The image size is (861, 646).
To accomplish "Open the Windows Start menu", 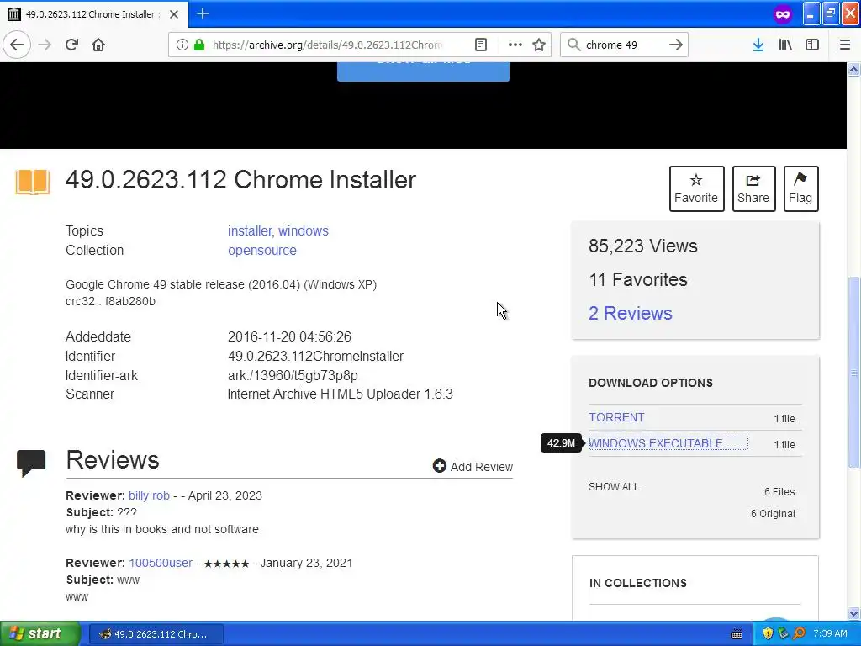I will coord(40,633).
